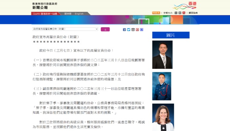
Task: Select the large red font size icon
Action: 184,13
